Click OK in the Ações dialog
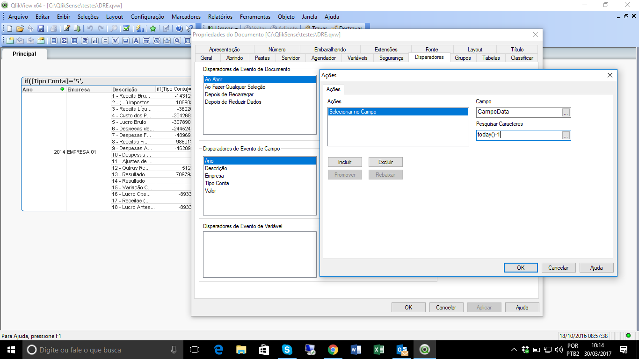639x359 pixels. pos(521,268)
